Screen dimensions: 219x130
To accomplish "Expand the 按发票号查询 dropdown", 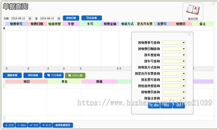I will point(184,80).
